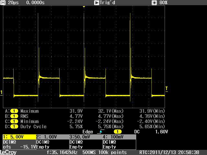Click the DC trigger coupling label
207x155 pixels.
coord(137,132)
